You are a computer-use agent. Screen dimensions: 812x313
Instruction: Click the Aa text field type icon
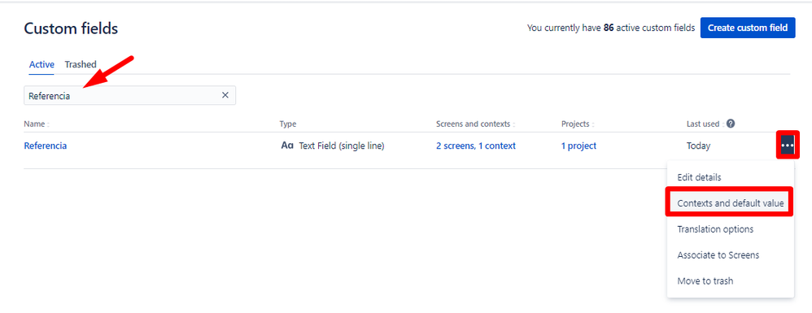pos(287,146)
